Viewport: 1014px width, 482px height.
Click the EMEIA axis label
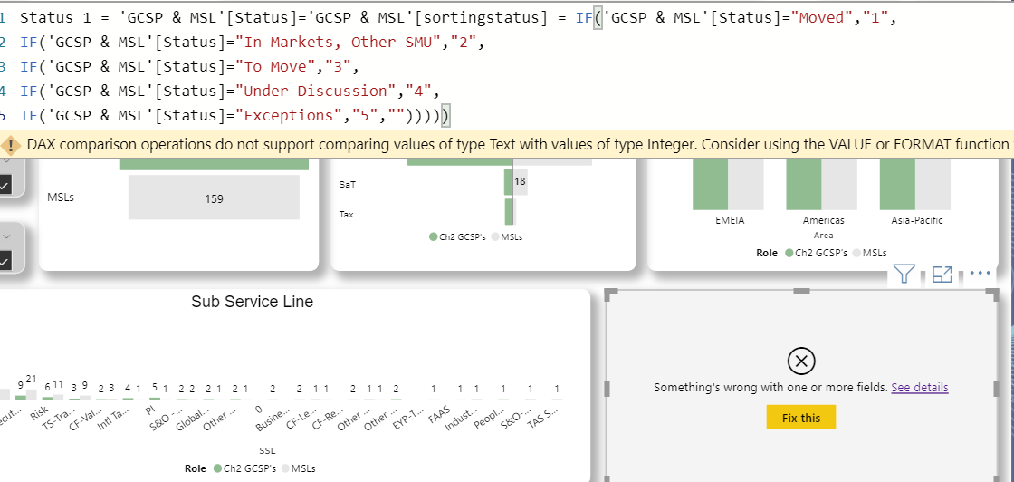(x=729, y=220)
